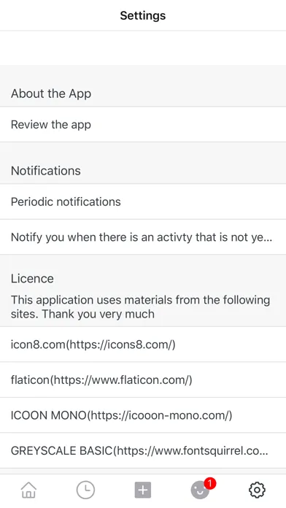Tap the truncated fontsquirrel URL ellipsis

(x=263, y=451)
